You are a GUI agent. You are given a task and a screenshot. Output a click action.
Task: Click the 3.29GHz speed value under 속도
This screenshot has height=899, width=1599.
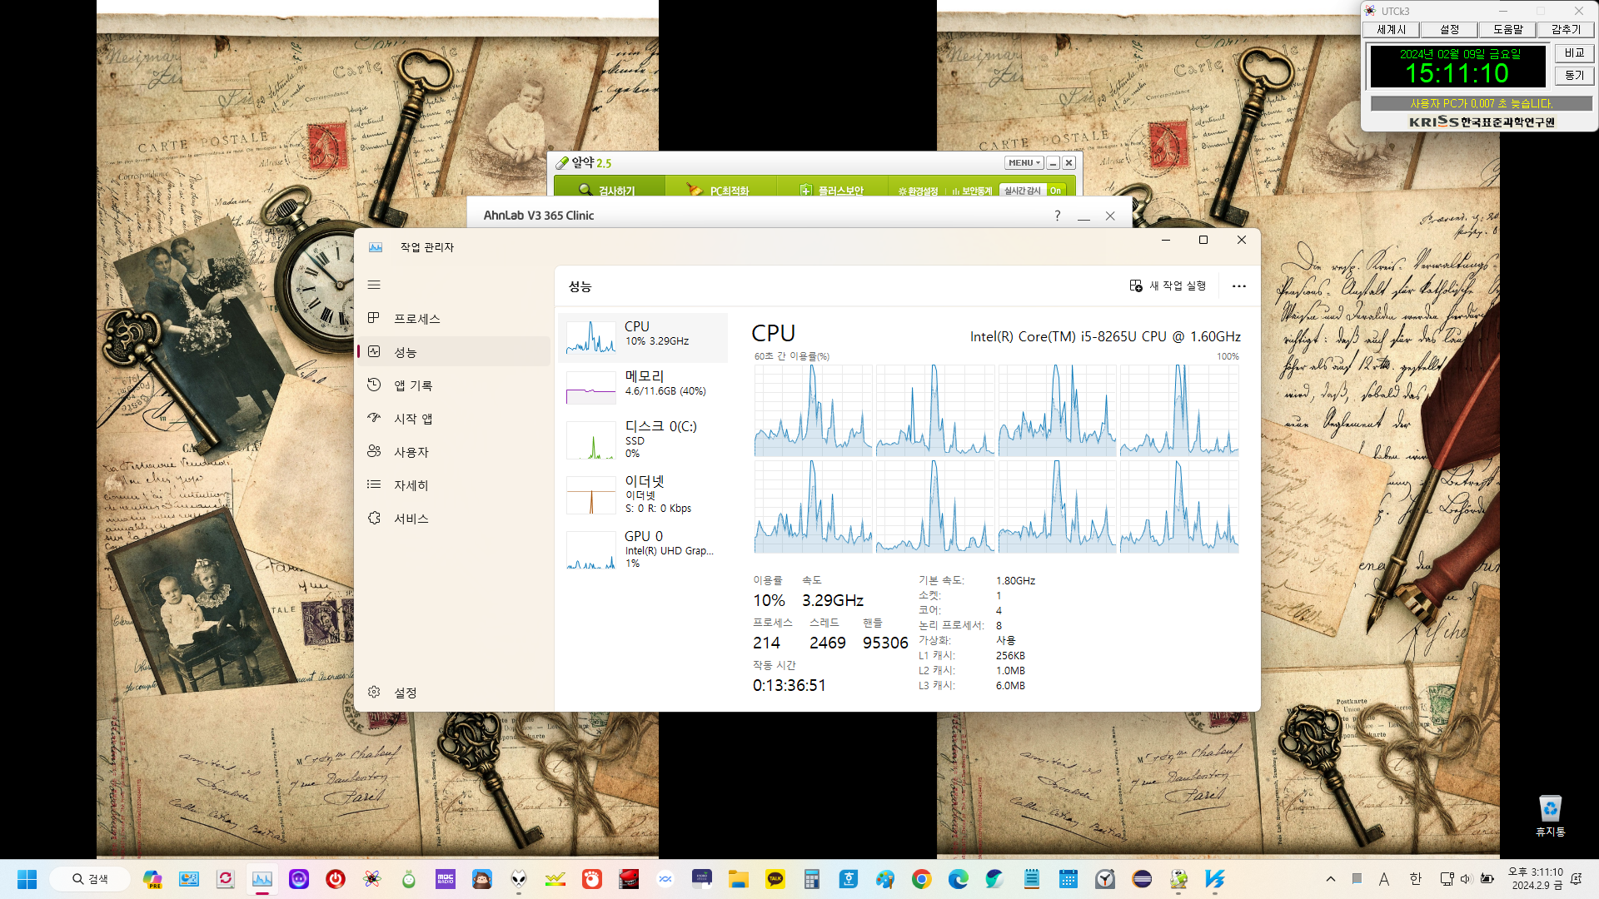pos(832,600)
